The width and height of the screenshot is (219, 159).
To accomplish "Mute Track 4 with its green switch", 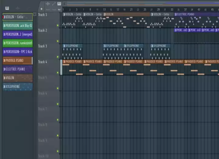I will pos(57,72).
